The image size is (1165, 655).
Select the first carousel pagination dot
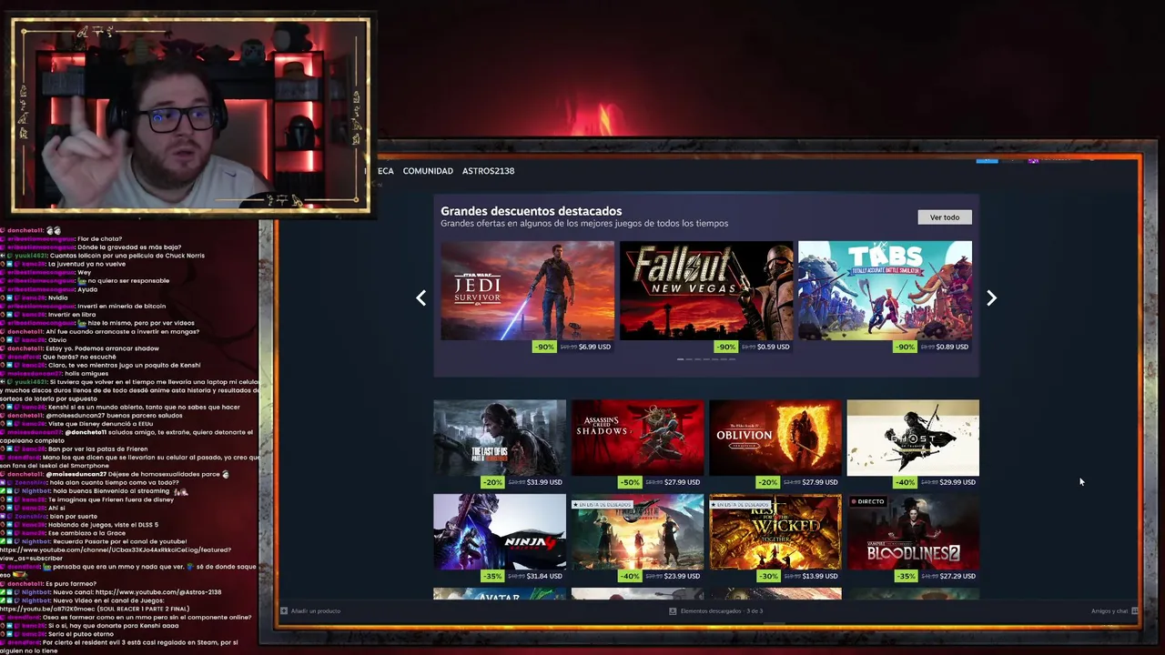click(x=683, y=359)
